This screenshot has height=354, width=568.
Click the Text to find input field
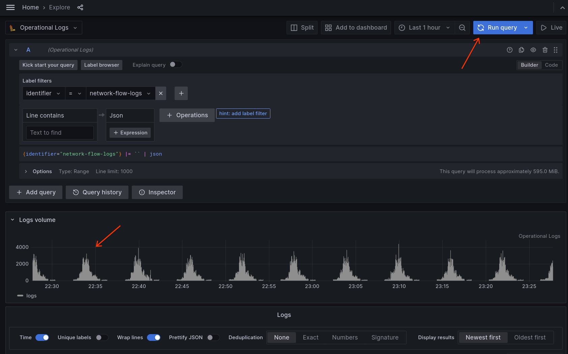(x=60, y=132)
